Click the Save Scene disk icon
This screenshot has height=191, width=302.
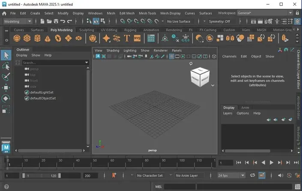click(56, 21)
